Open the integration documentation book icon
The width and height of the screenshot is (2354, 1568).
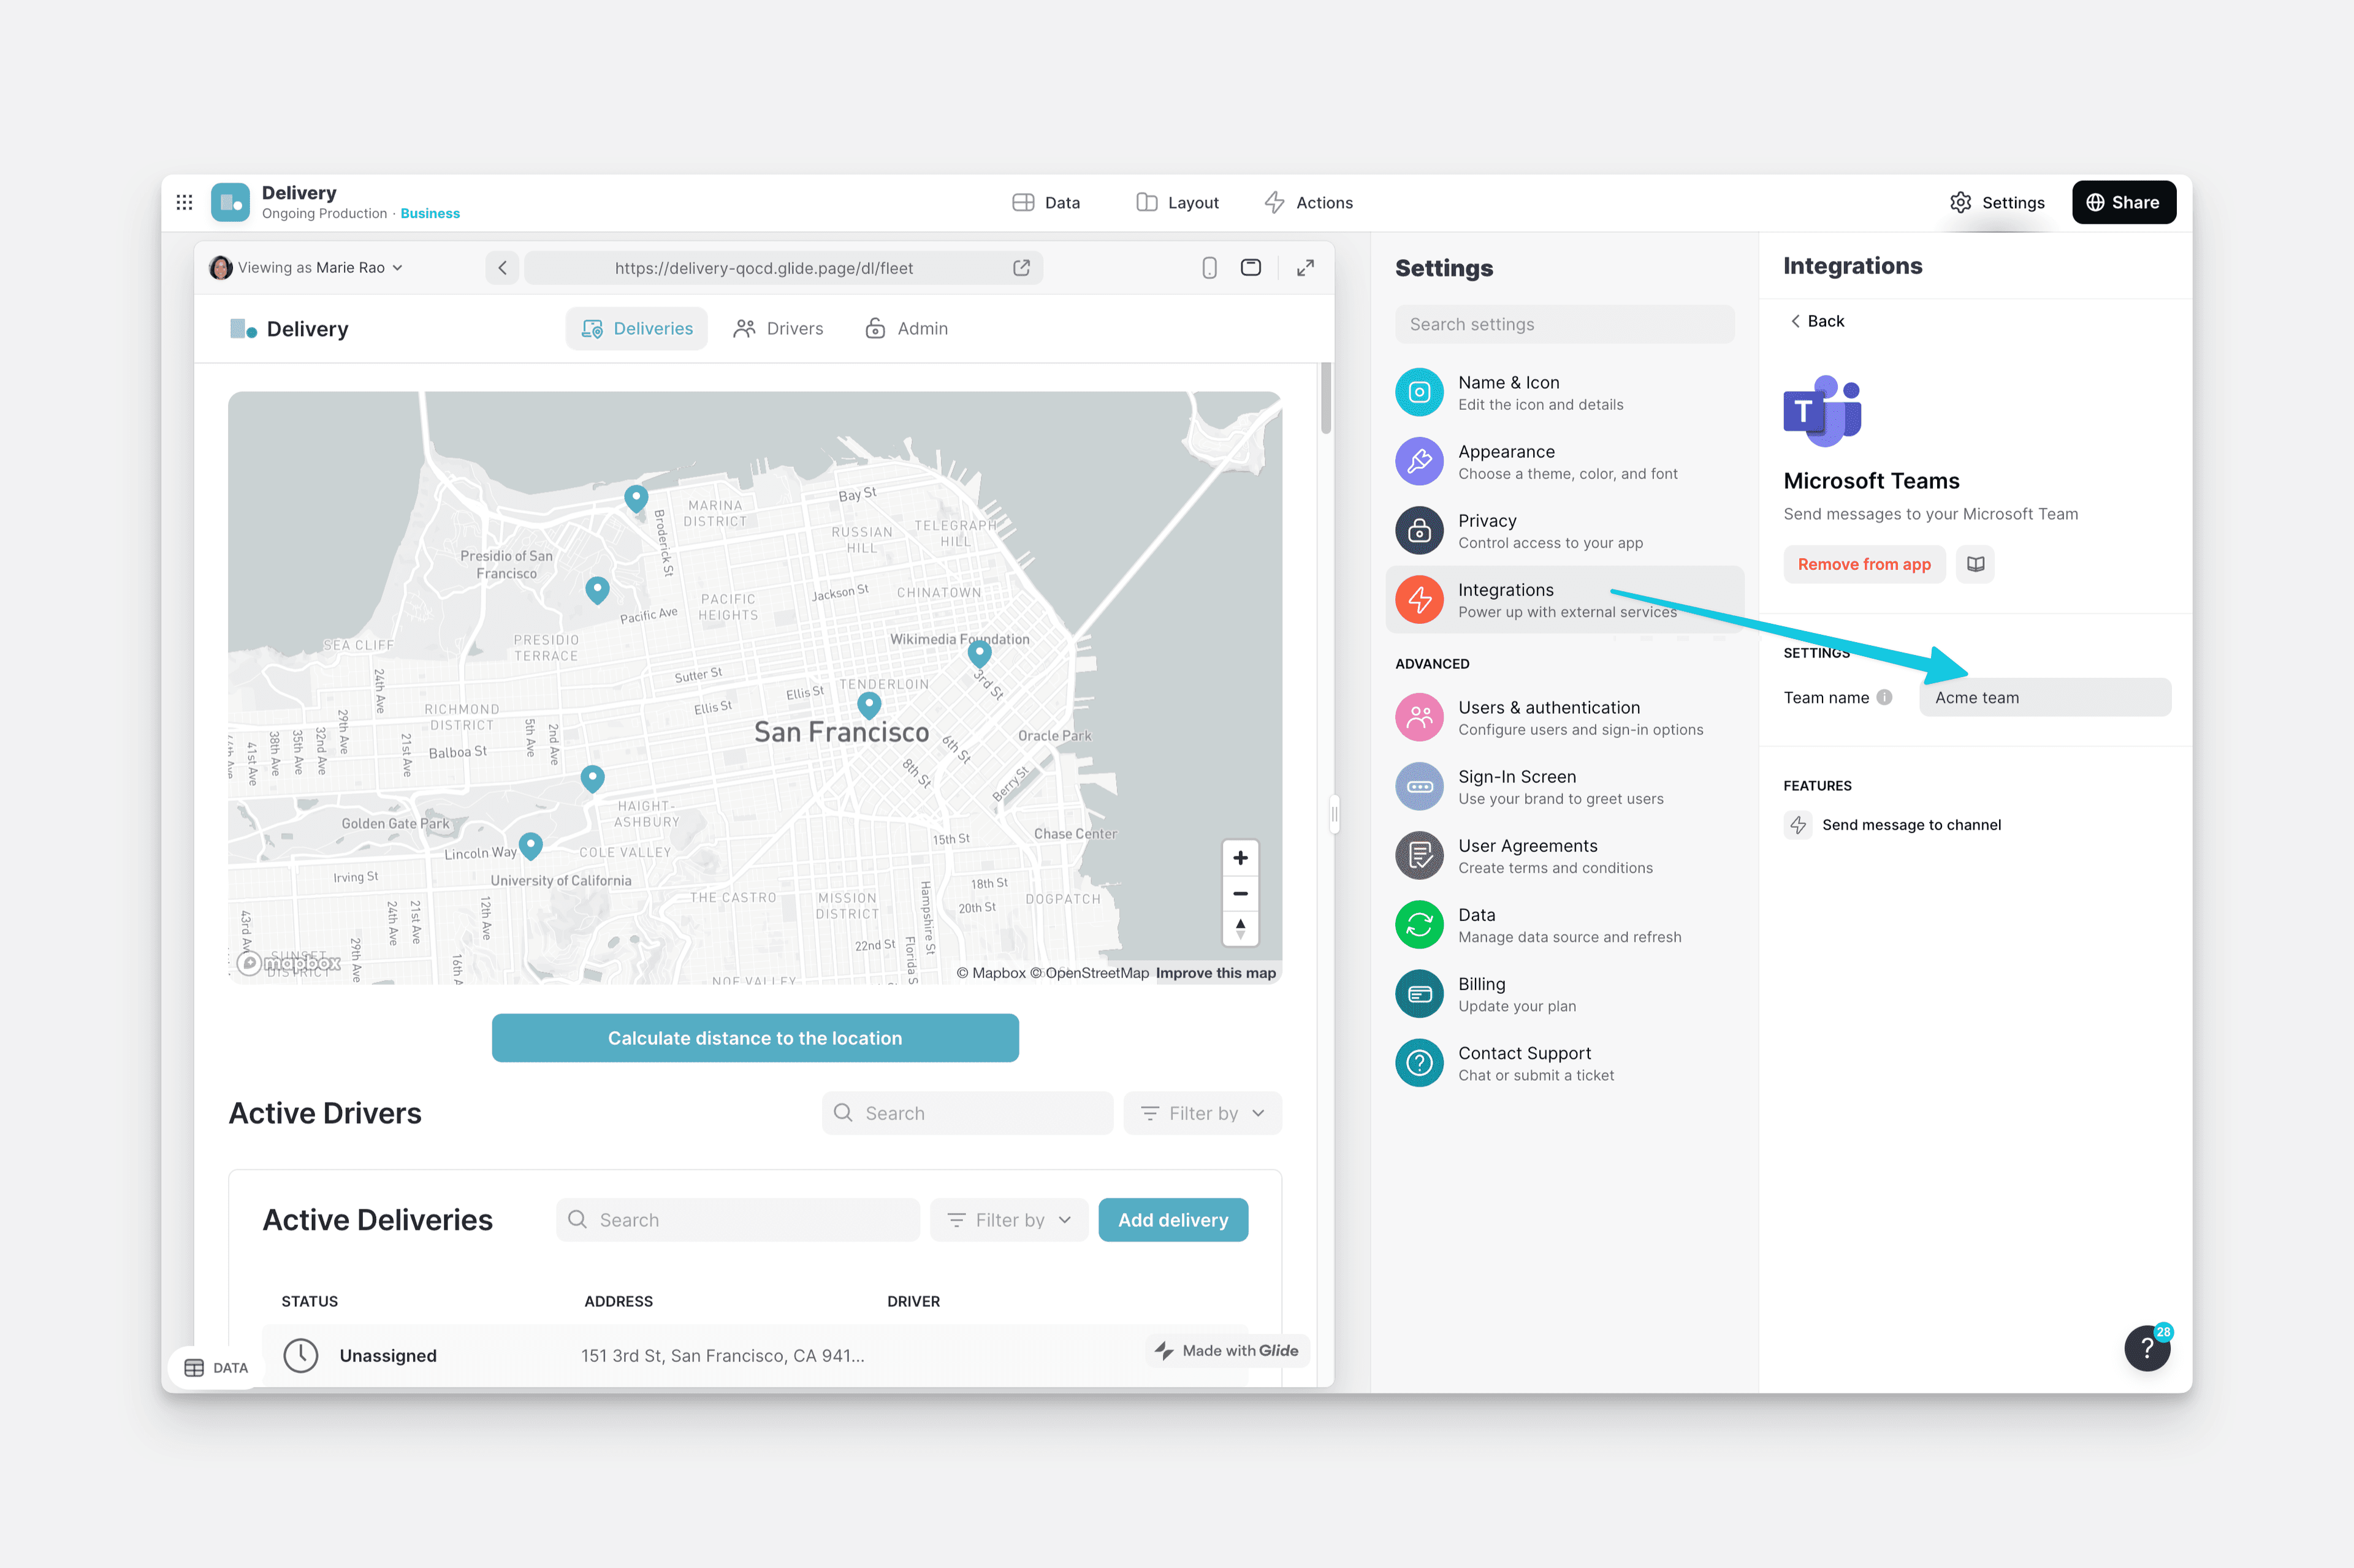(x=1975, y=564)
